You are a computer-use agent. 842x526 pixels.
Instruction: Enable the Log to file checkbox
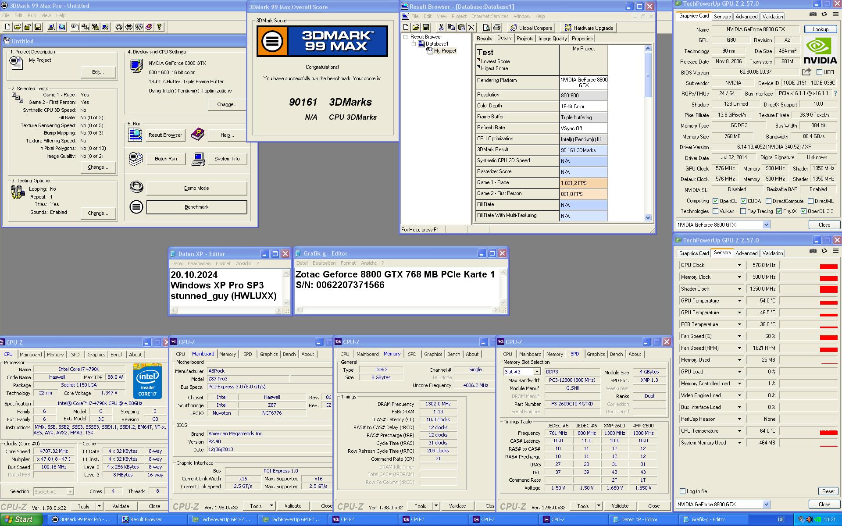pos(682,491)
